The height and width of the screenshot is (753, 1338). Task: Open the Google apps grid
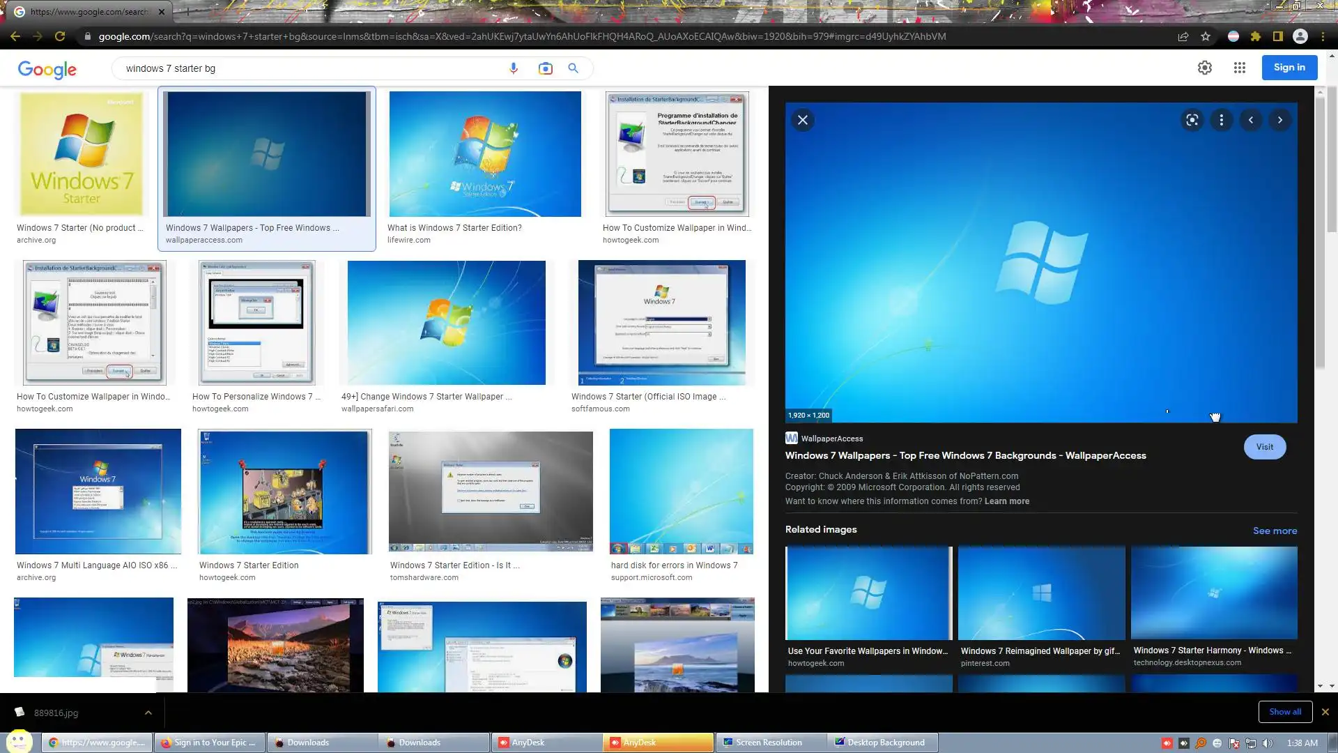[x=1239, y=68]
